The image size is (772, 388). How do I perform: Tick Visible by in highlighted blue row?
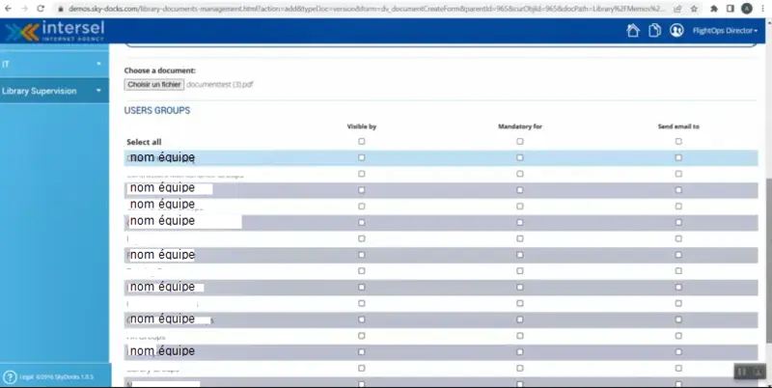click(x=361, y=157)
